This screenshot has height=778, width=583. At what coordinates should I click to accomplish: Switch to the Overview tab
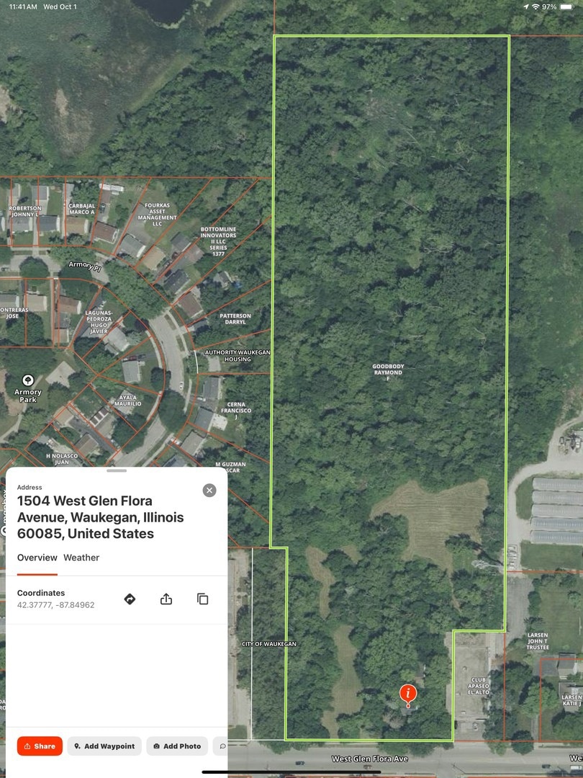(x=37, y=558)
